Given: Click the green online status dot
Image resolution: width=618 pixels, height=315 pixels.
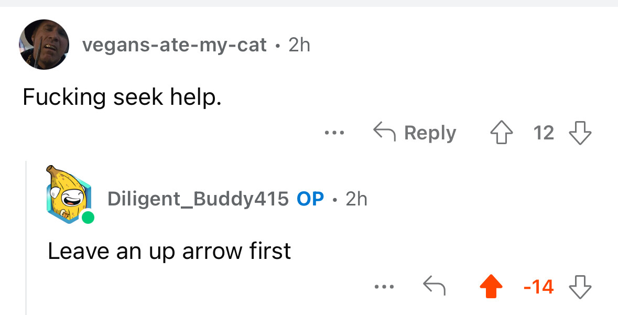Looking at the screenshot, I should tap(88, 217).
